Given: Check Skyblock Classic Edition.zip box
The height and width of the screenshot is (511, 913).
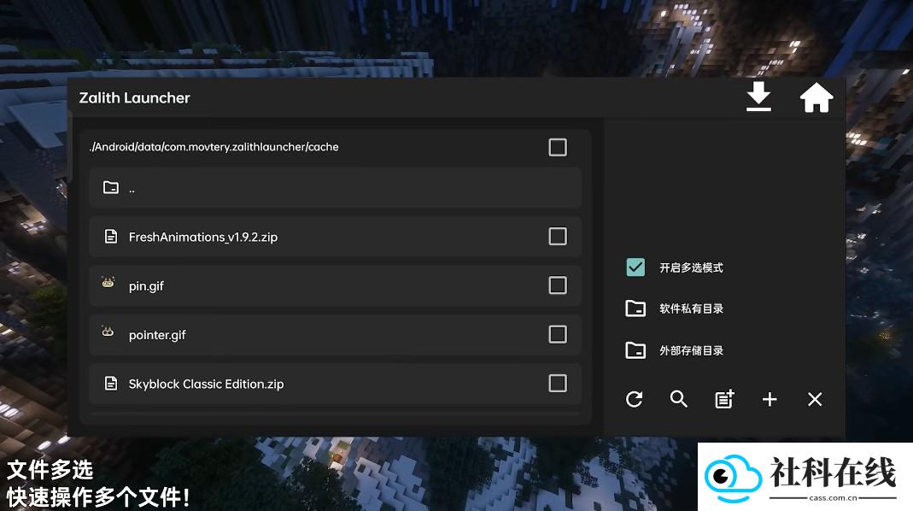Looking at the screenshot, I should pyautogui.click(x=558, y=383).
